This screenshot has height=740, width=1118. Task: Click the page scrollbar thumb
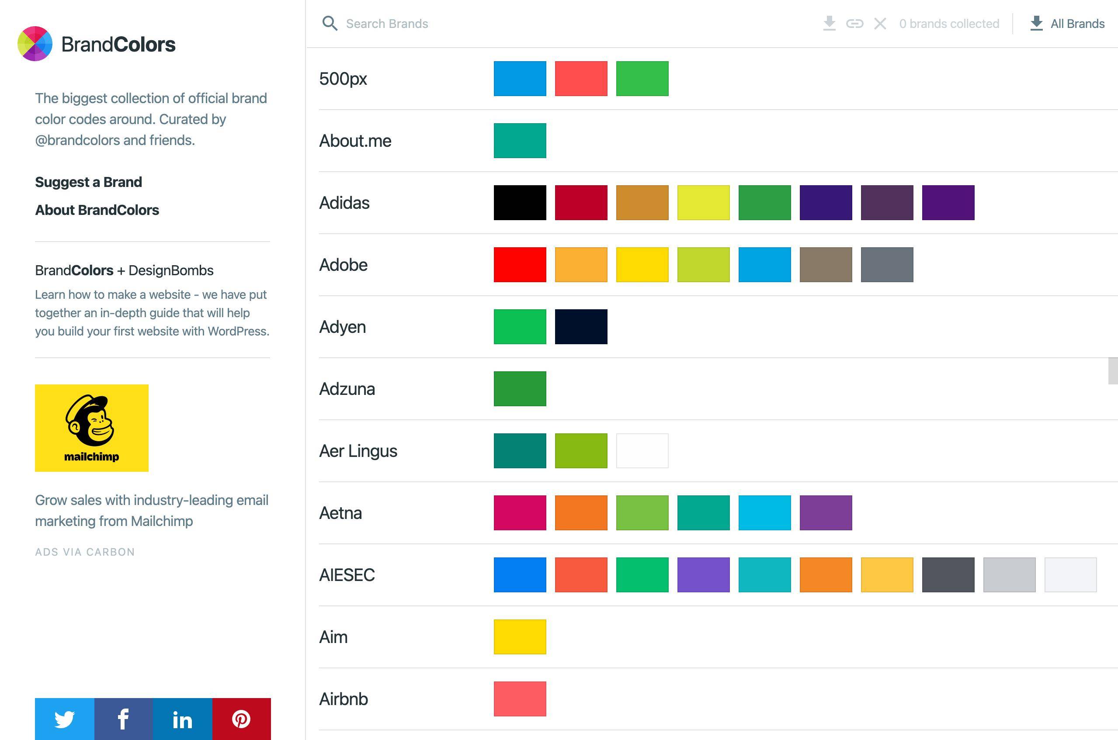[x=1113, y=371]
